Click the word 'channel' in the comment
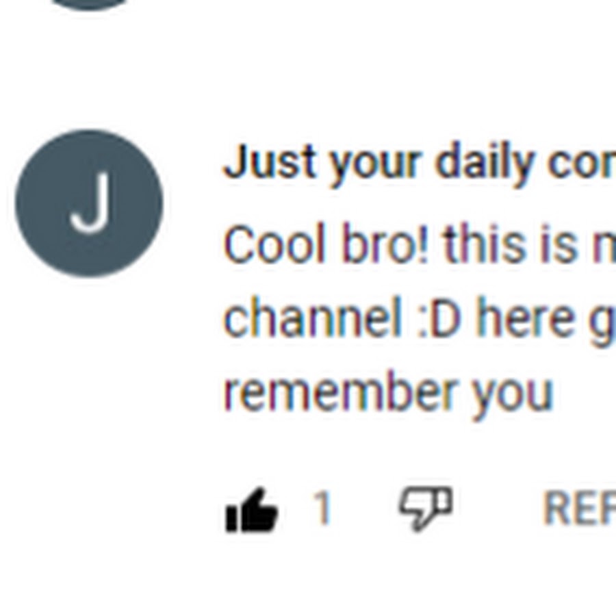 313,318
